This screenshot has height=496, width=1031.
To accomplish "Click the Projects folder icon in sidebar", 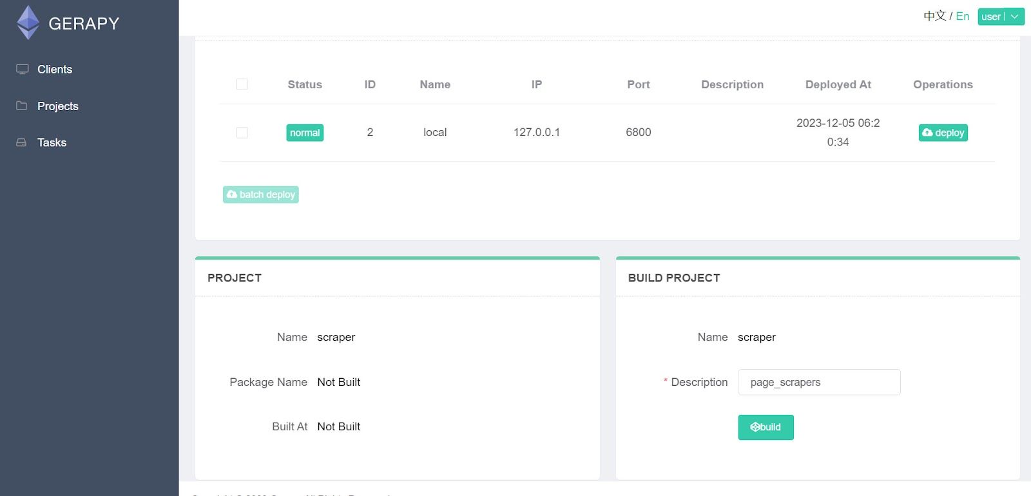I will pyautogui.click(x=22, y=106).
